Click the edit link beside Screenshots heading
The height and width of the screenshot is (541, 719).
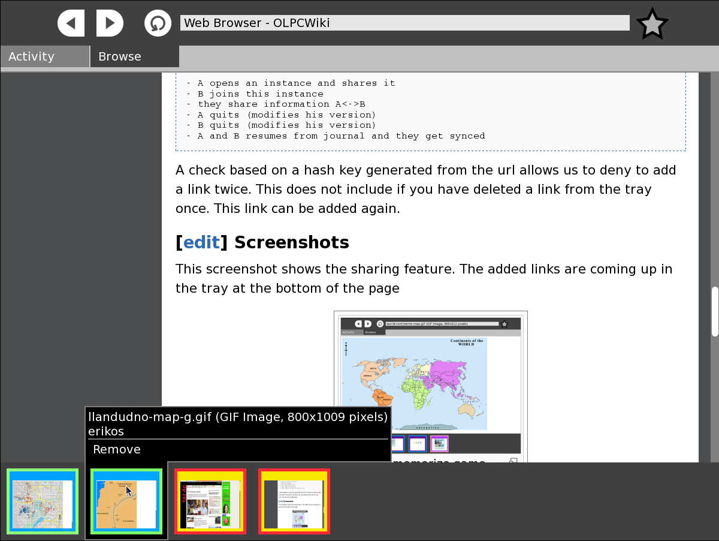[x=201, y=242]
